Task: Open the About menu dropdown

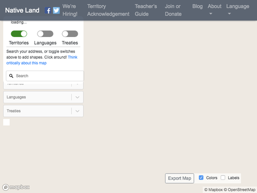Action: tap(214, 10)
